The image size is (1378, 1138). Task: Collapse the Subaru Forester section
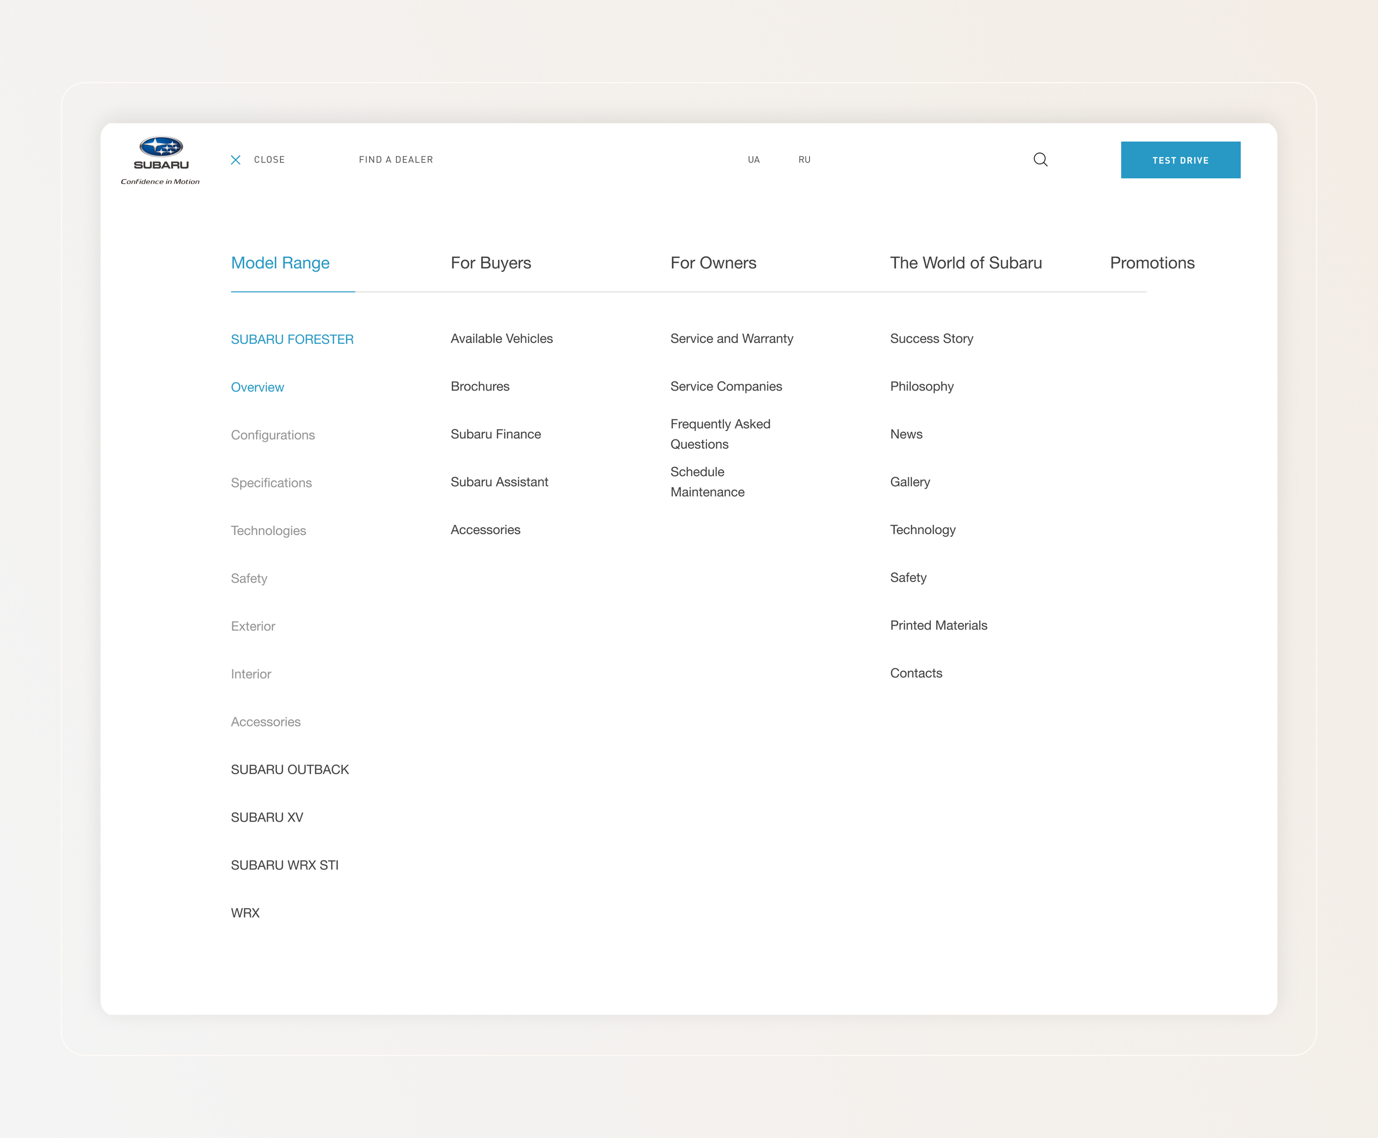[x=292, y=340]
